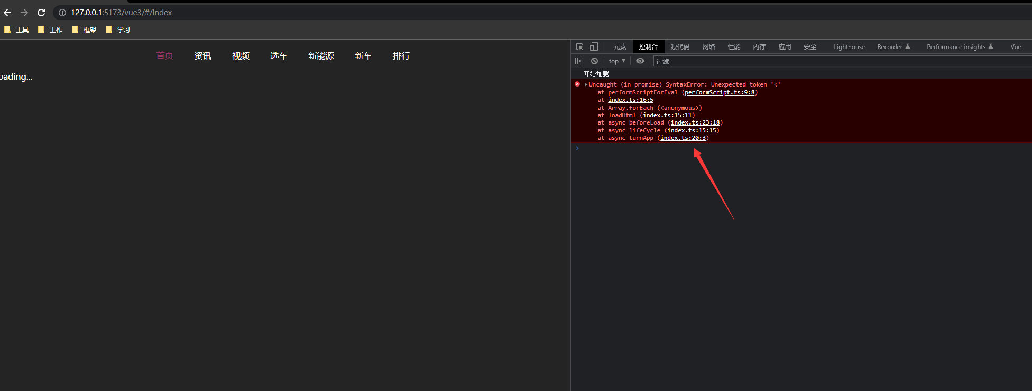This screenshot has width=1032, height=391.
Task: Open the 视频 nav link
Action: 241,56
